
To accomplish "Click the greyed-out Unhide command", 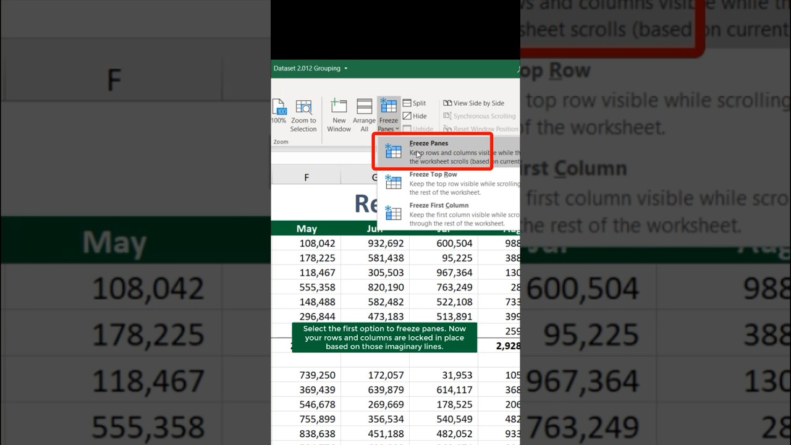I will (418, 129).
